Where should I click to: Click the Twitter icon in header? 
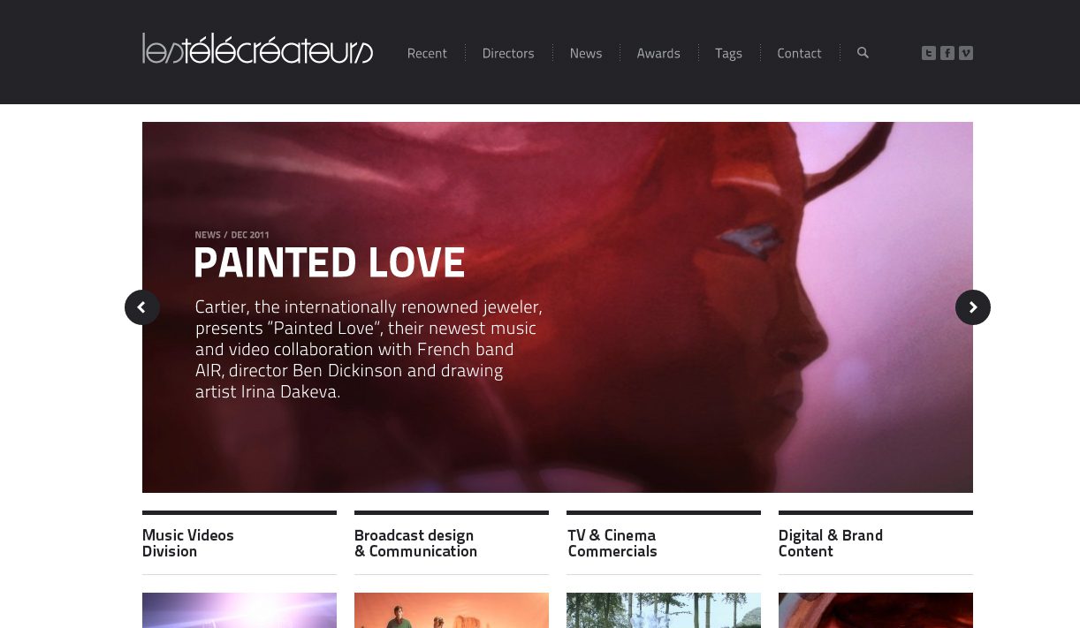click(929, 53)
